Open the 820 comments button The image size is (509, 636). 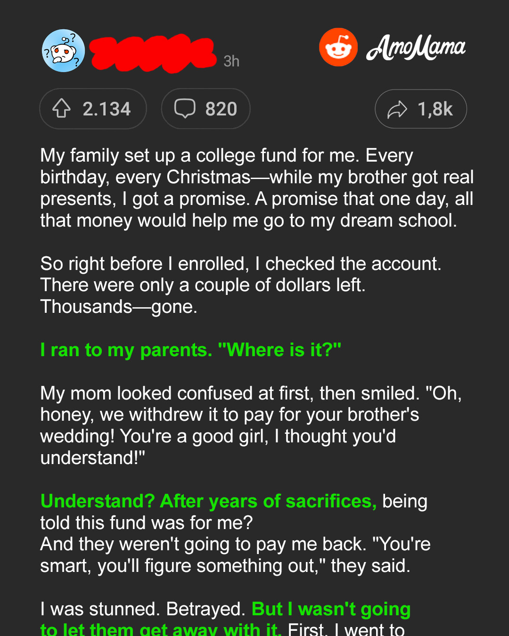click(x=205, y=109)
